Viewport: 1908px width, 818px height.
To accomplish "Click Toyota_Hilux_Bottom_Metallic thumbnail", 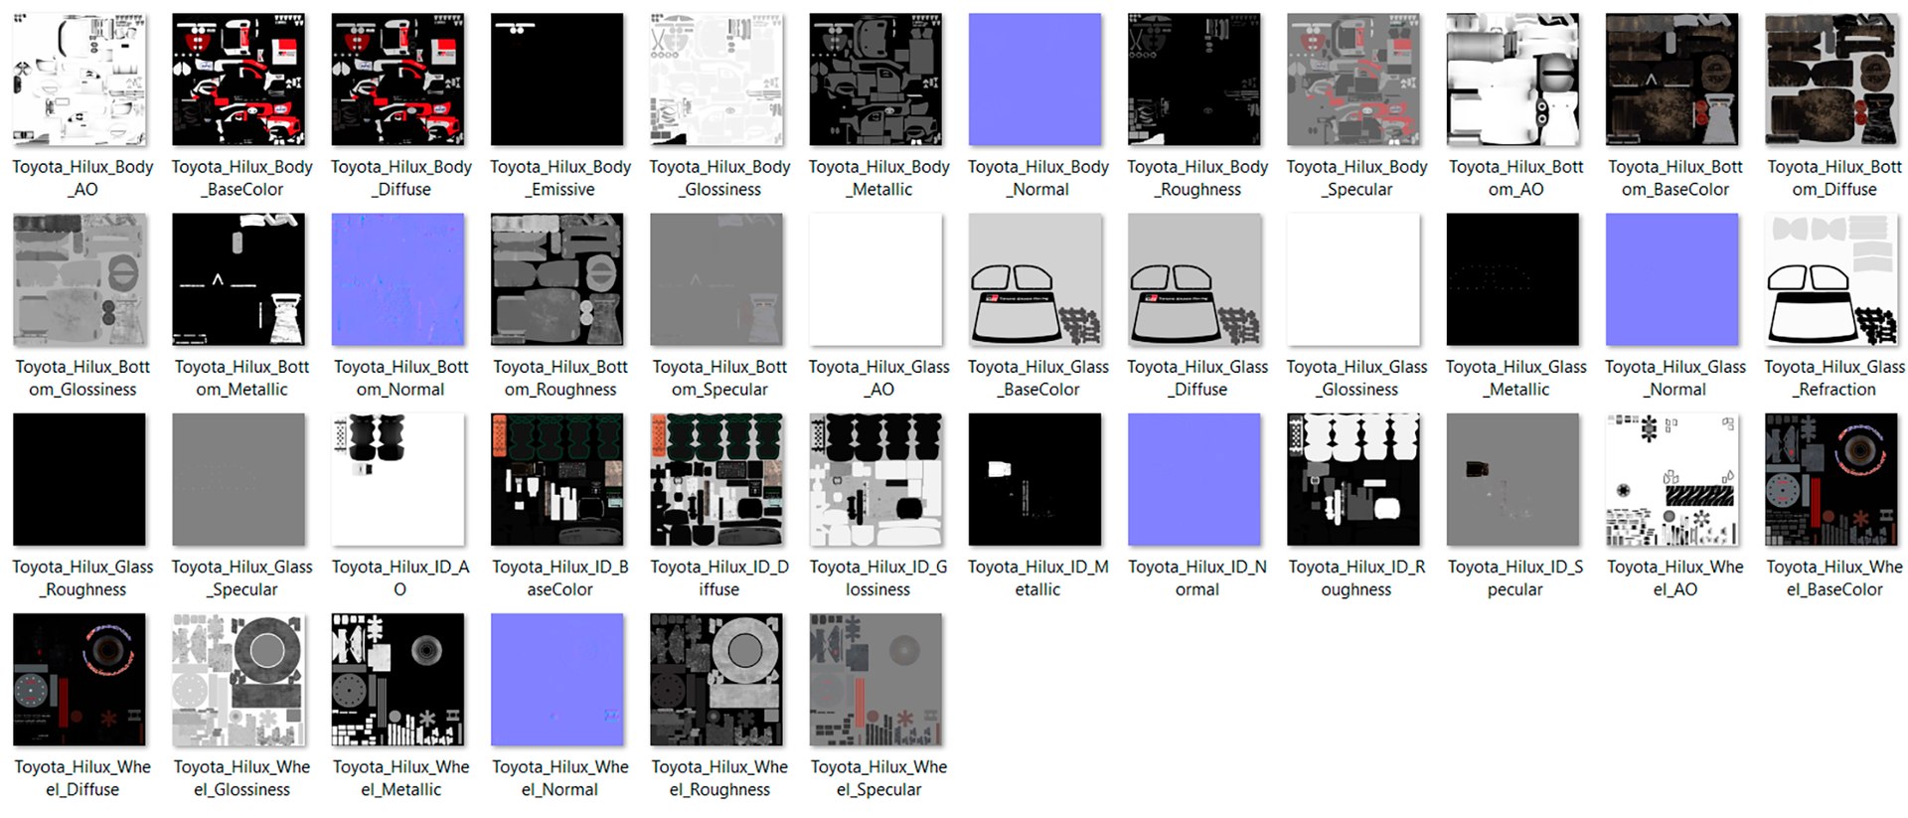I will pyautogui.click(x=238, y=279).
